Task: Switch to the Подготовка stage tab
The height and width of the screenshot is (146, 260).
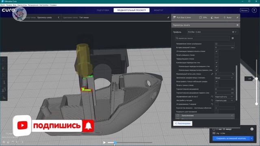Action: [103, 10]
